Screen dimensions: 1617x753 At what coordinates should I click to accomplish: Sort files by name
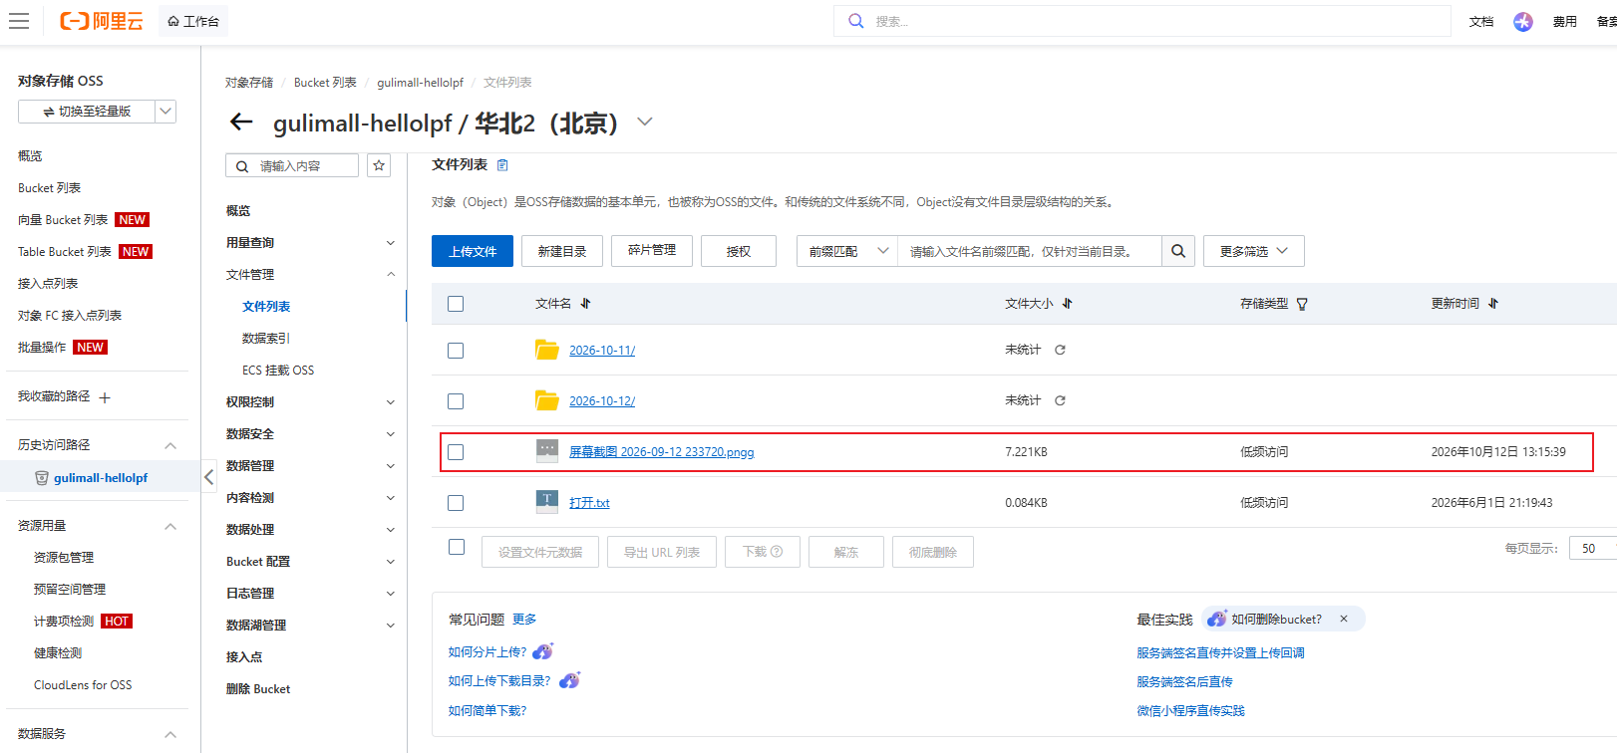pos(585,304)
